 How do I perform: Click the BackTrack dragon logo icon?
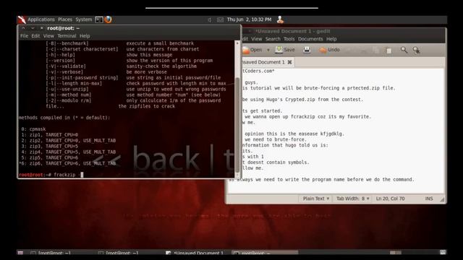pyautogui.click(x=22, y=19)
